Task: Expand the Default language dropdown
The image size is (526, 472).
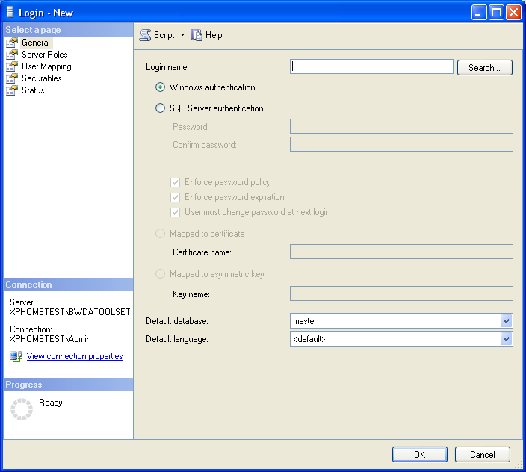Action: 506,339
